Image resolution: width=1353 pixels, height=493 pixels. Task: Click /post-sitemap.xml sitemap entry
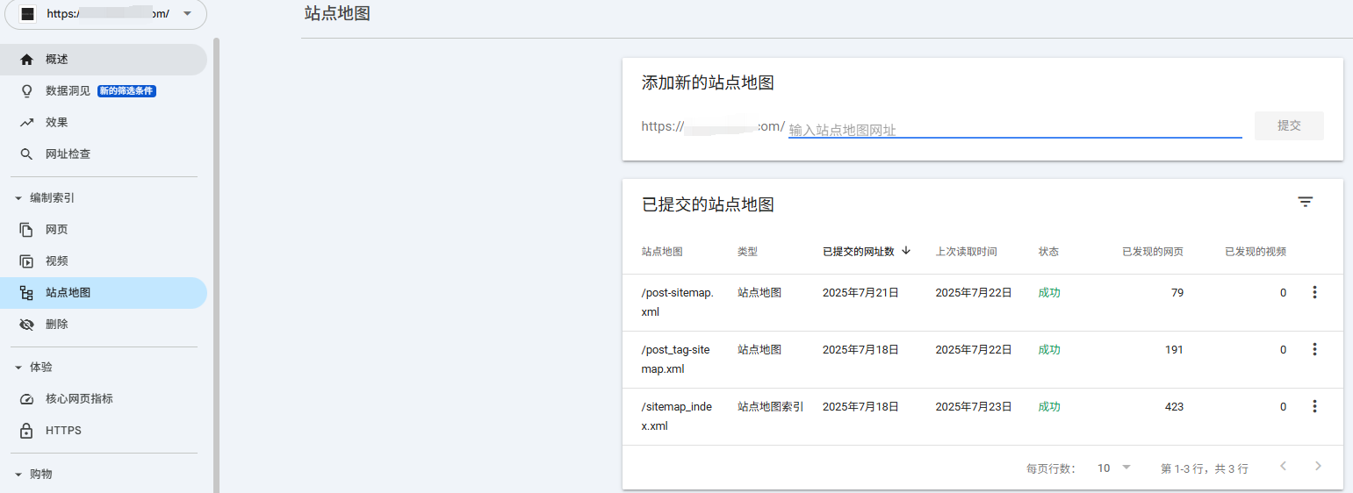point(678,303)
